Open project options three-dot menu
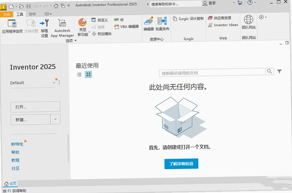Screen dimensions: 292x193 [x=59, y=82]
